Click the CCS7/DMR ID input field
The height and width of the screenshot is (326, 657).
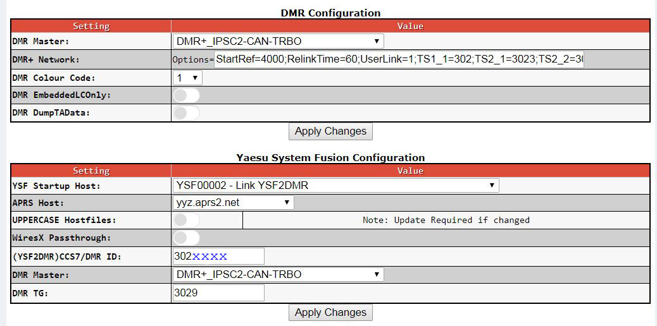coord(218,256)
